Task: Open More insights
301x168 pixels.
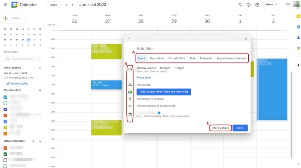Action: pyautogui.click(x=17, y=83)
